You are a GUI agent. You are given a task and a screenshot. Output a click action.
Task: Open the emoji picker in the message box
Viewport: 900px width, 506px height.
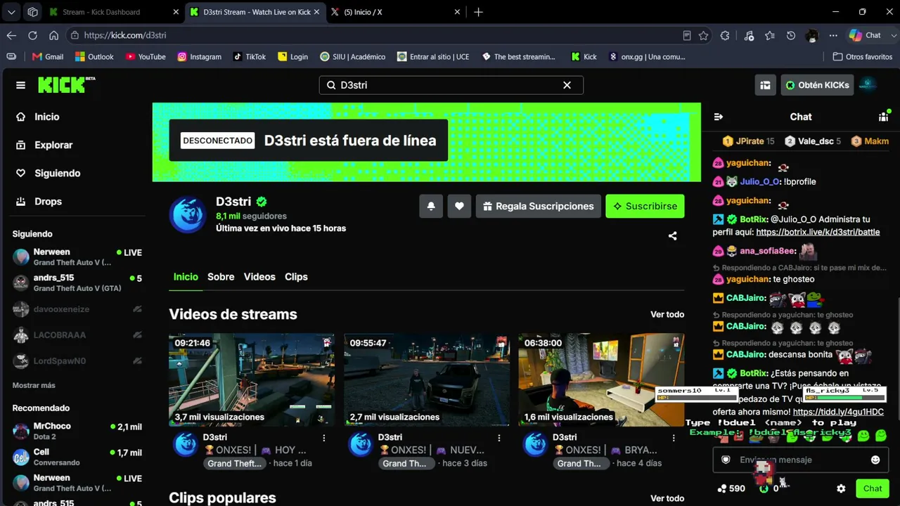click(x=875, y=460)
